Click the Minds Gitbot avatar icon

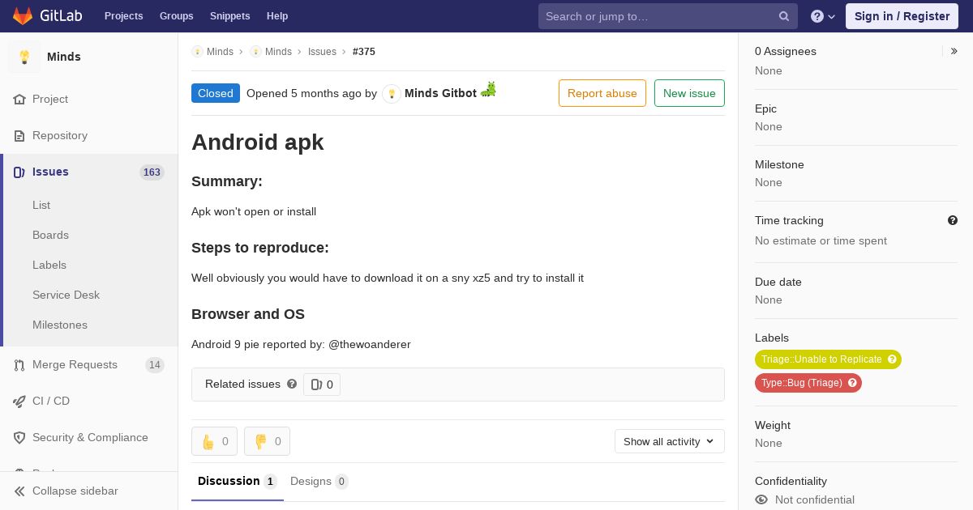(392, 94)
